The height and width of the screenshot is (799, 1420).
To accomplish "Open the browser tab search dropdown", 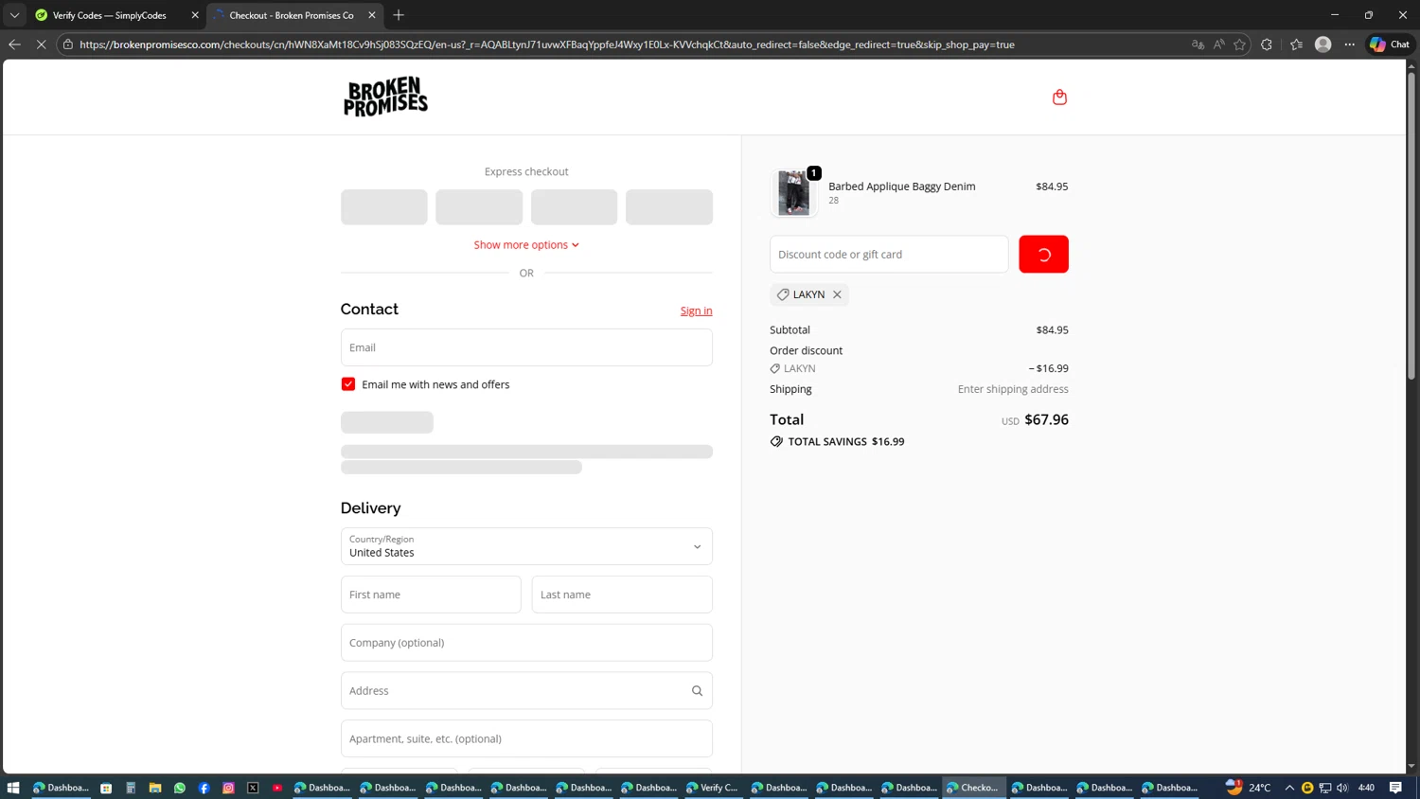I will (x=14, y=15).
